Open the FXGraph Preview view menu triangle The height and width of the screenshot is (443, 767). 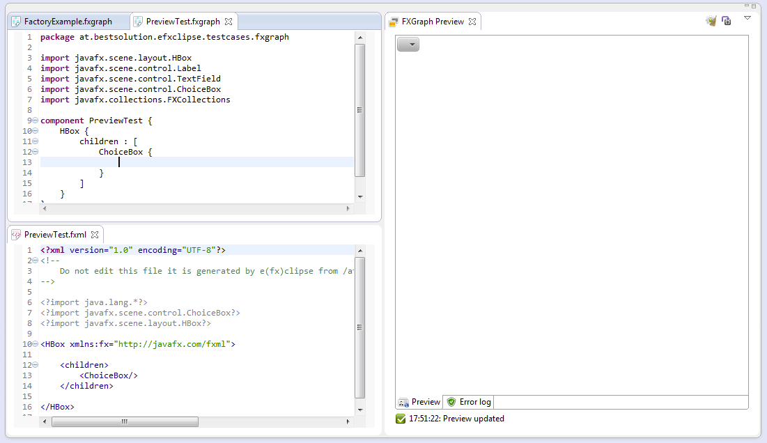pos(747,18)
